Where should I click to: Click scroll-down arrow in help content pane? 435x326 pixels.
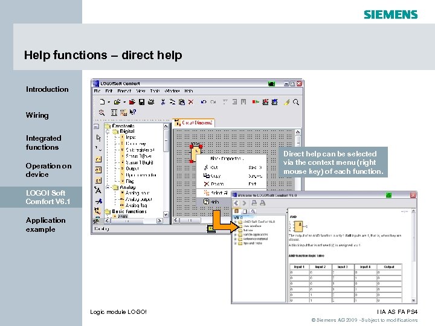[413, 300]
